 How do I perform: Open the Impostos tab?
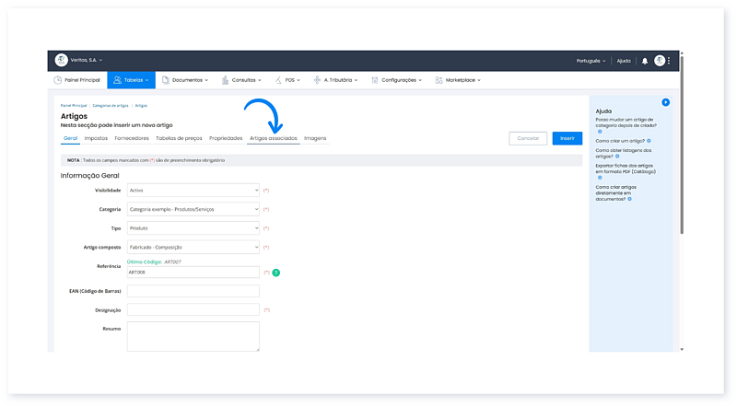pos(96,138)
